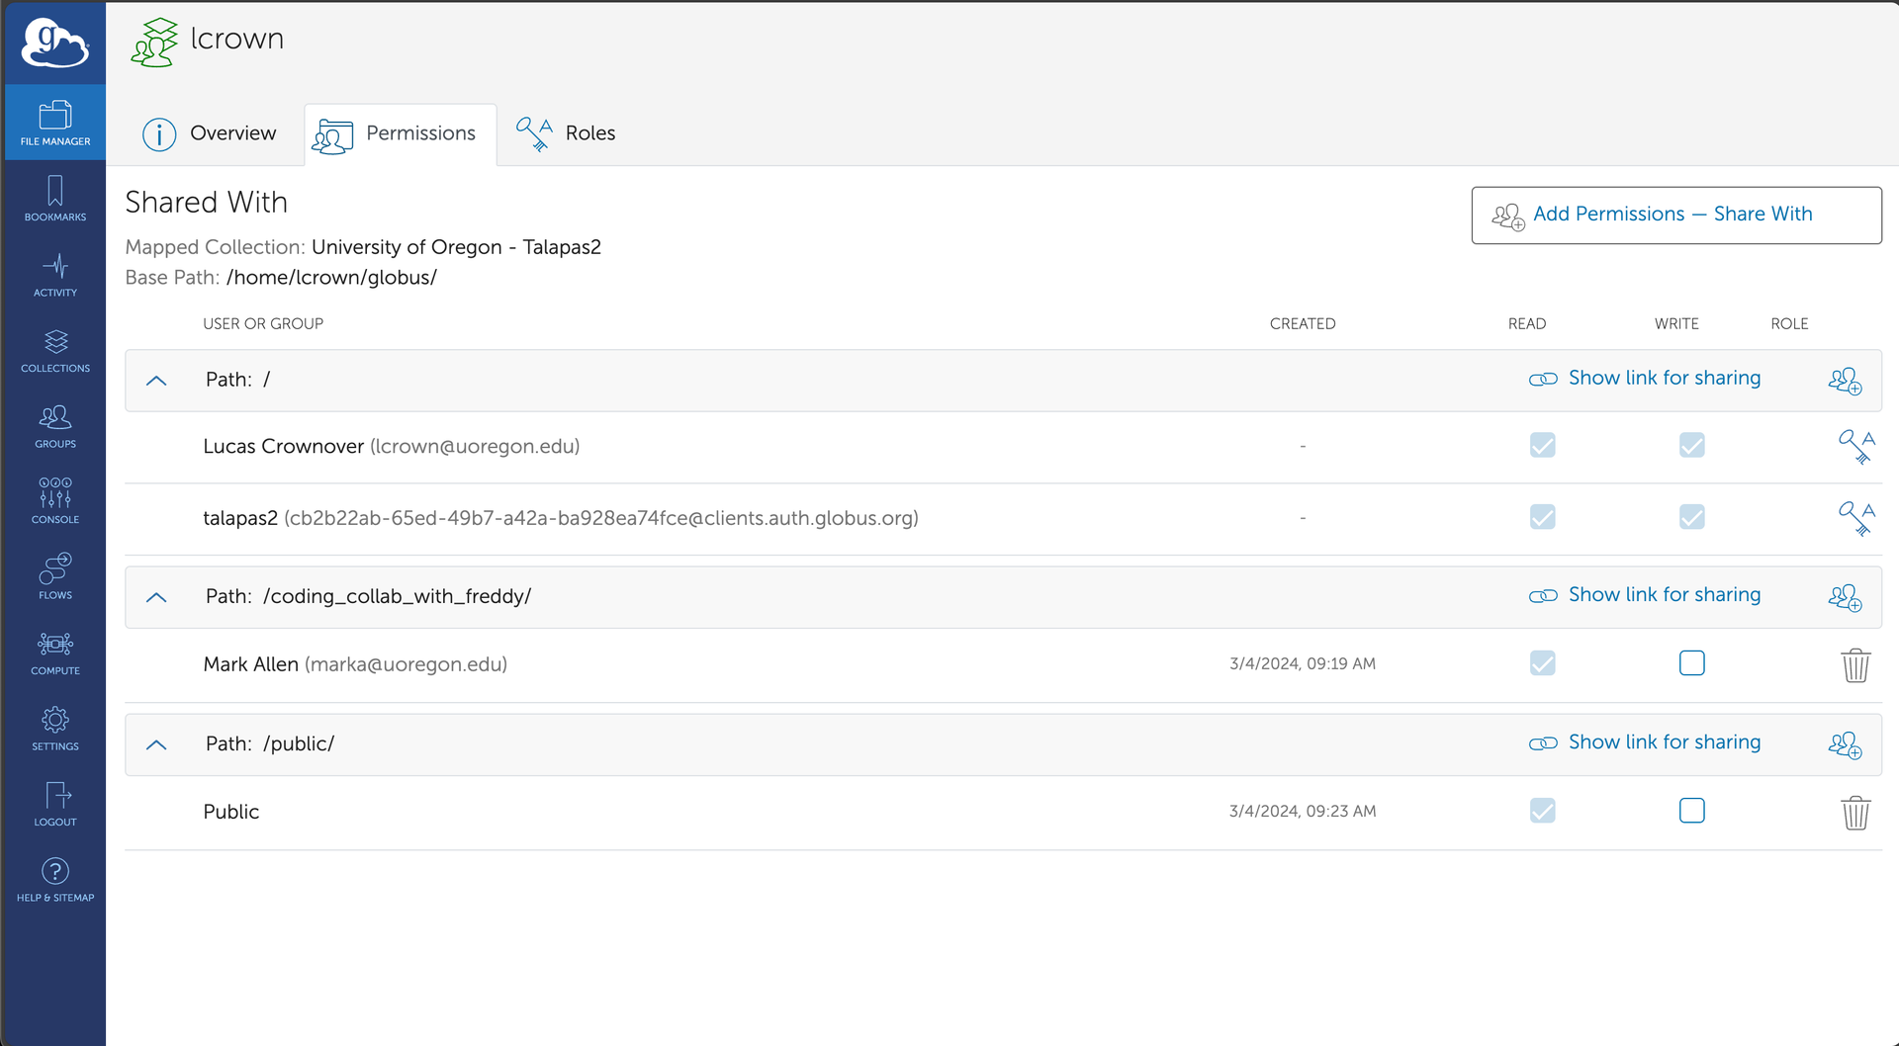
Task: Click ROLE column header
Action: (1788, 324)
